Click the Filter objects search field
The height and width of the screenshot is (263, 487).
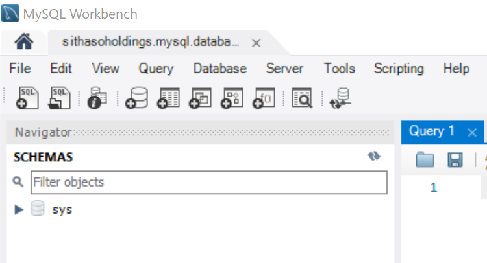[x=208, y=183]
